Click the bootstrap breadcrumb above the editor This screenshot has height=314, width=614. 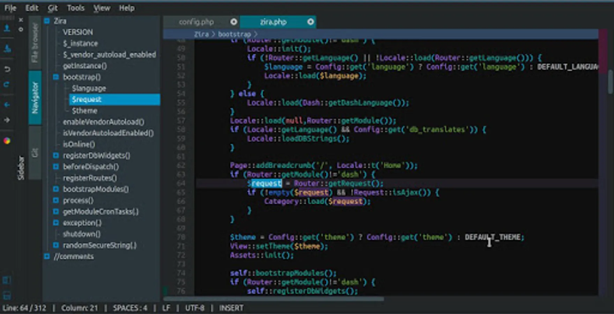[x=234, y=34]
